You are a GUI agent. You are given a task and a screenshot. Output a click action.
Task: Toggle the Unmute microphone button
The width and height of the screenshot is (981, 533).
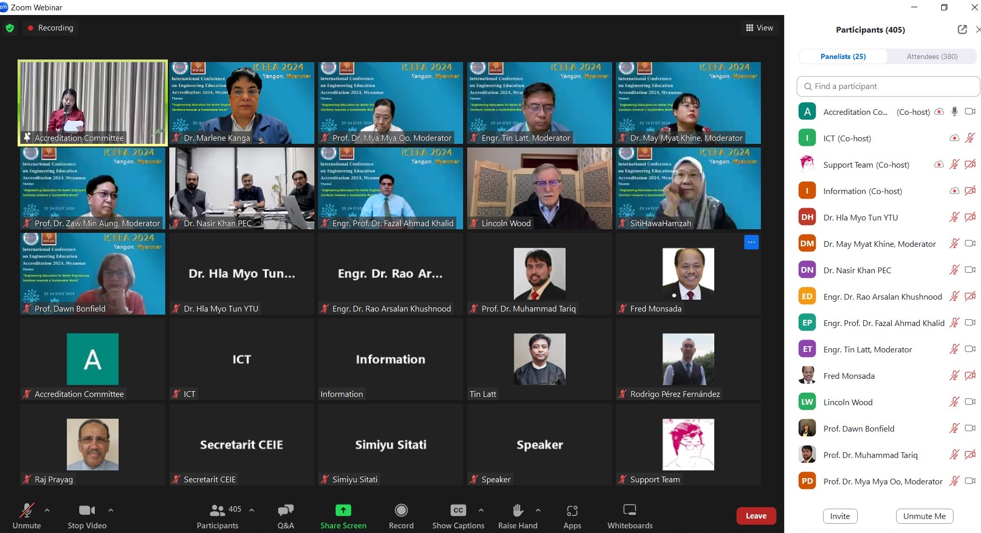[26, 511]
